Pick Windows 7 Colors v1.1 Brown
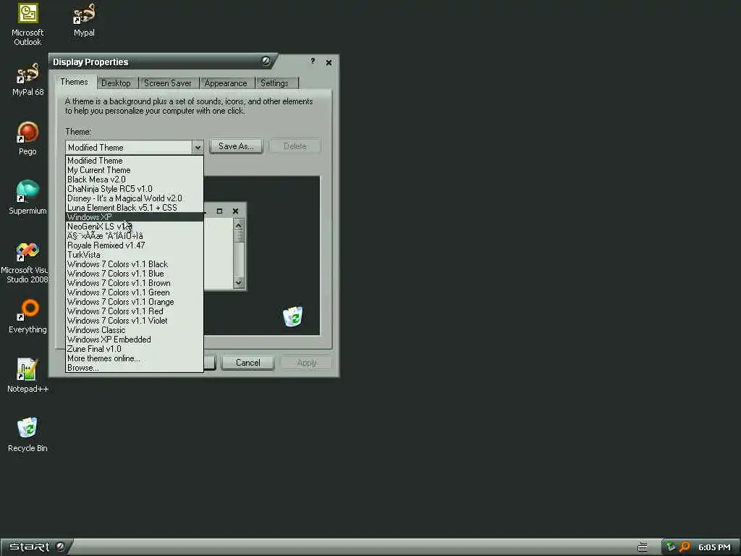Viewport: 741px width, 556px height. click(x=134, y=283)
